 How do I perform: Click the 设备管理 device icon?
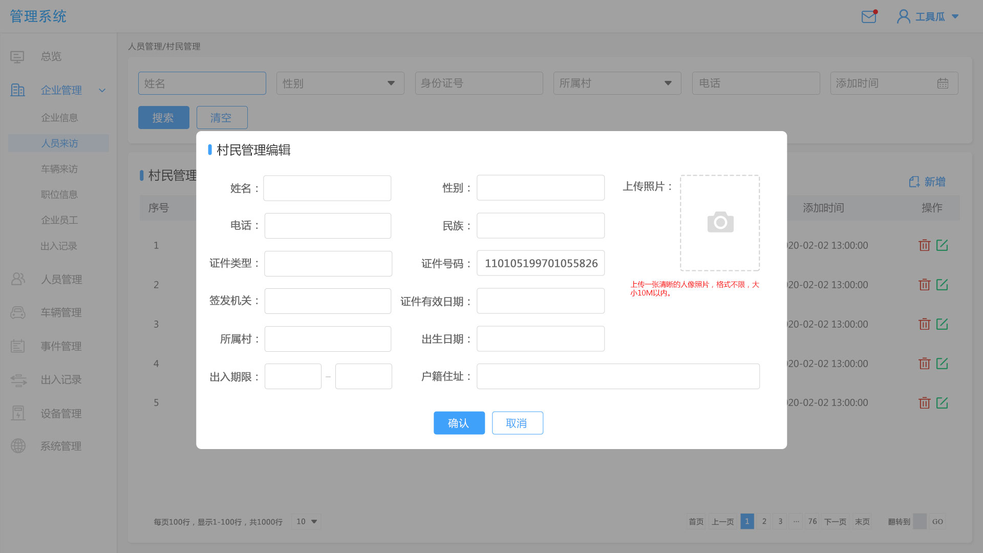tap(18, 413)
